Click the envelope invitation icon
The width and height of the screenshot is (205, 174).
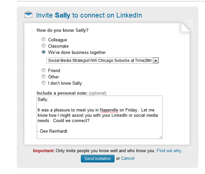28,14
